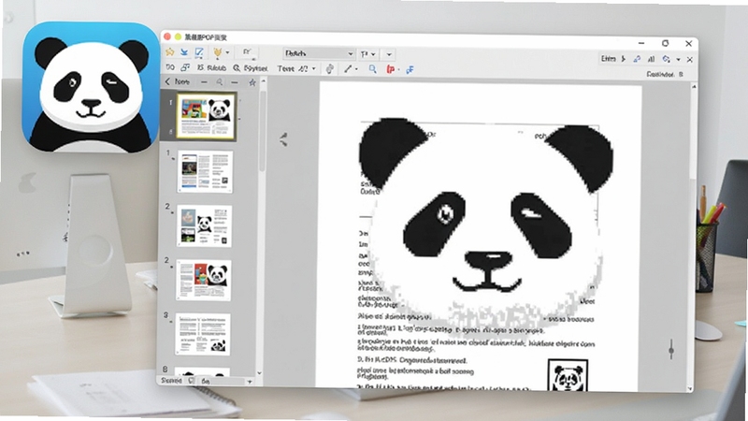Click the red traffic-light close dot

coord(167,36)
